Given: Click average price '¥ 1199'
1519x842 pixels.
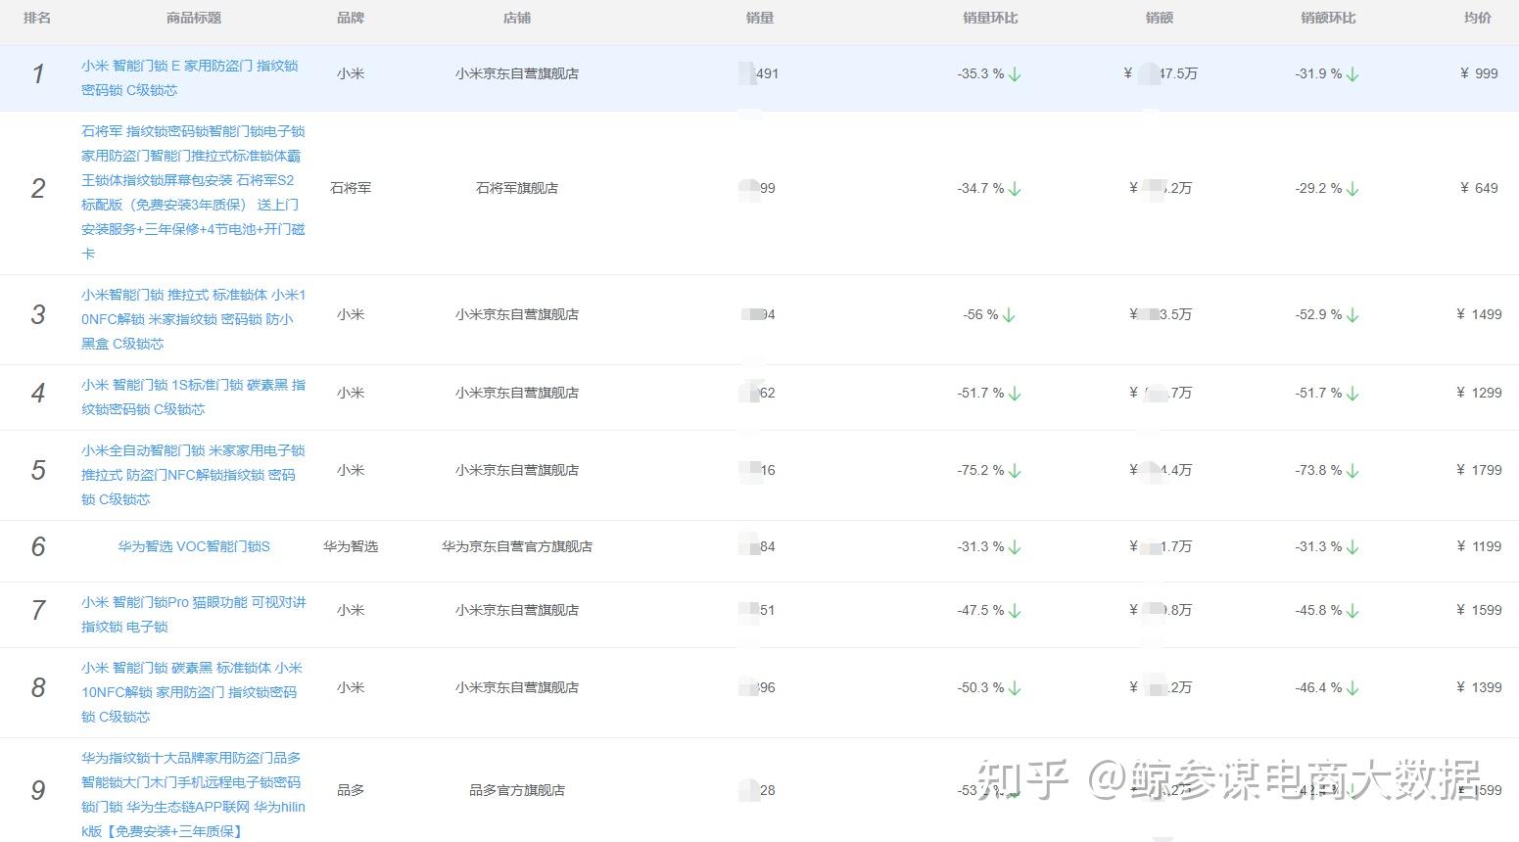Looking at the screenshot, I should click(1479, 546).
